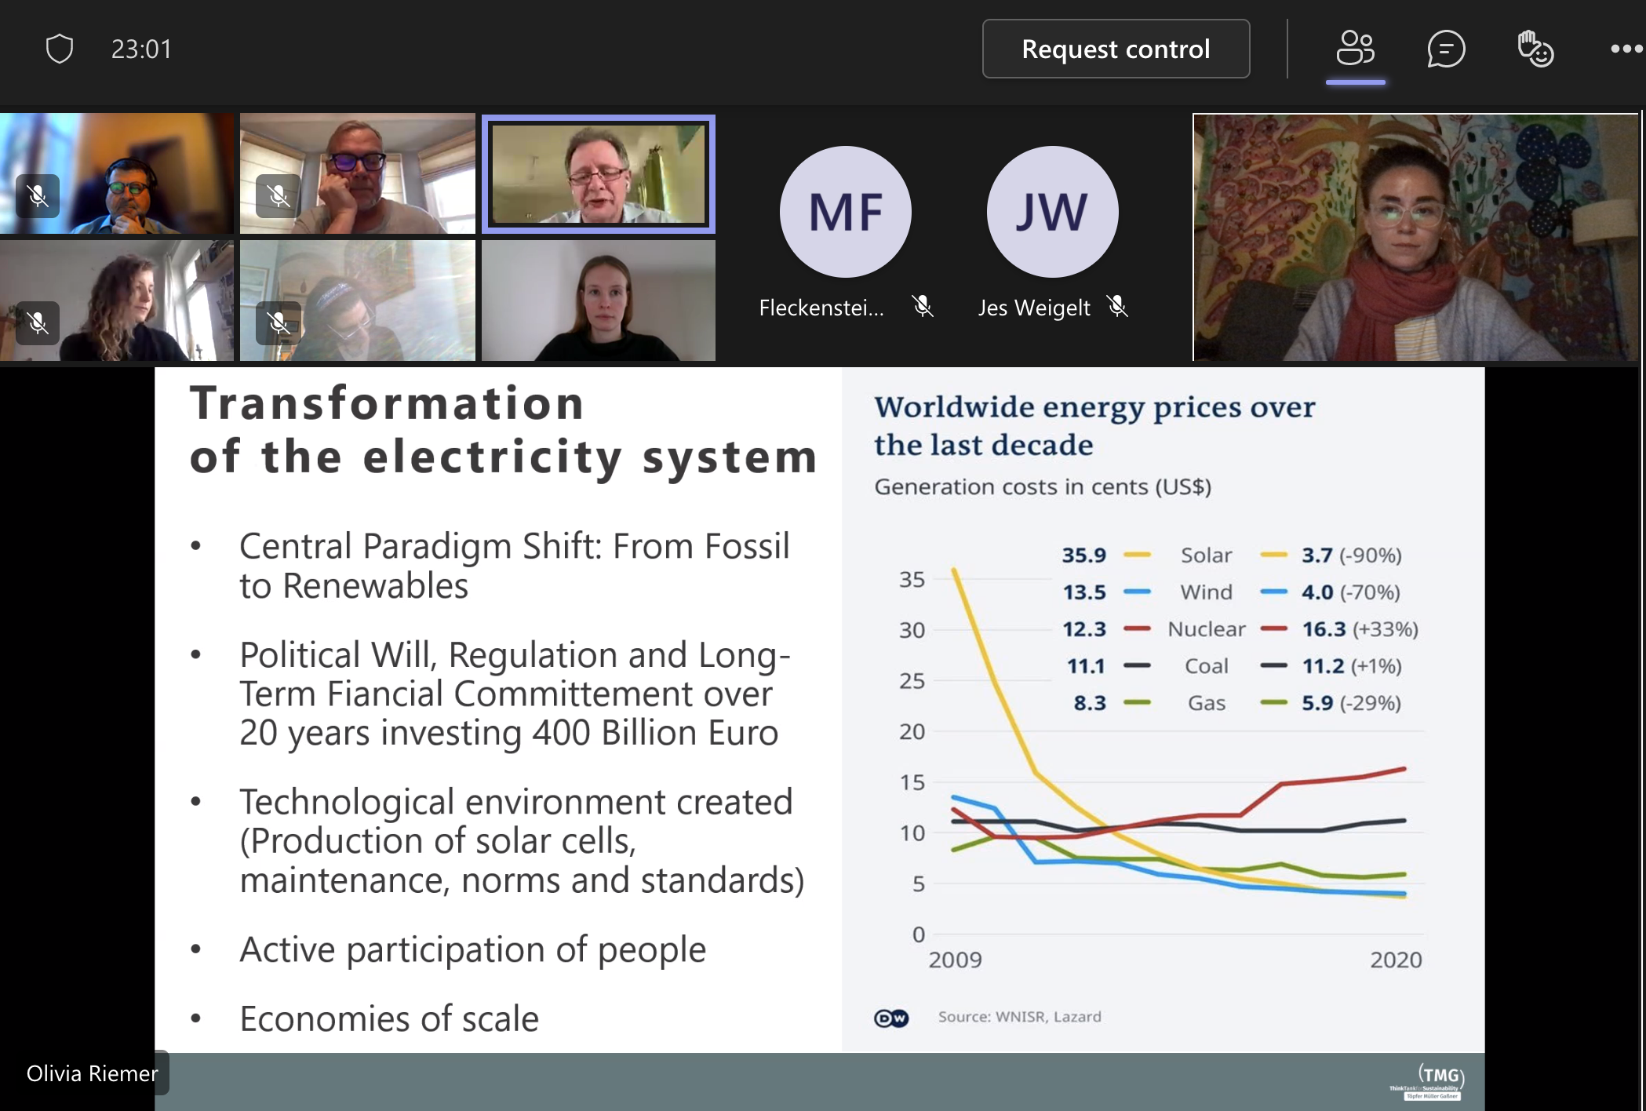
Task: Click muted mic icon beside Fleckenstein
Action: [x=923, y=306]
